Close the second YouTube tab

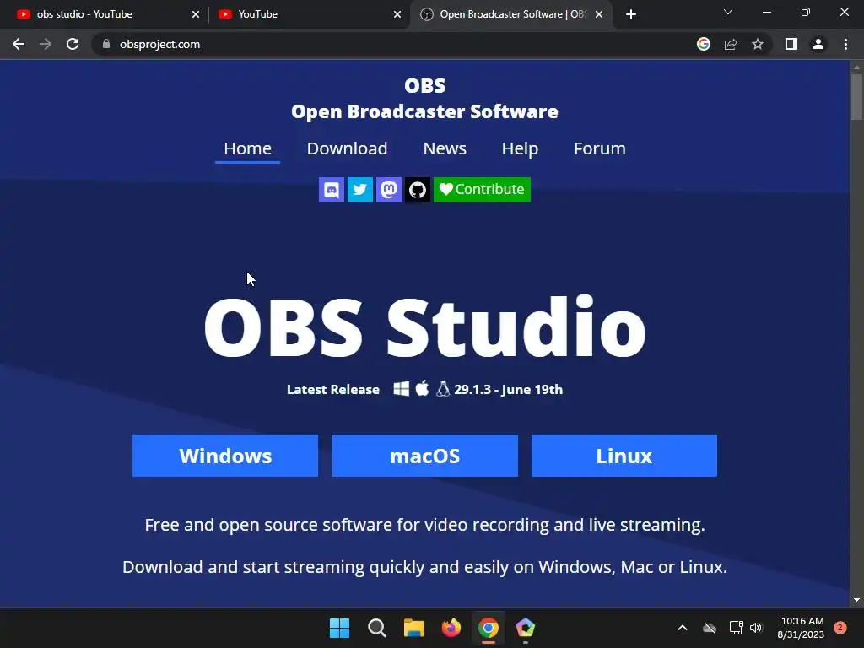[397, 14]
